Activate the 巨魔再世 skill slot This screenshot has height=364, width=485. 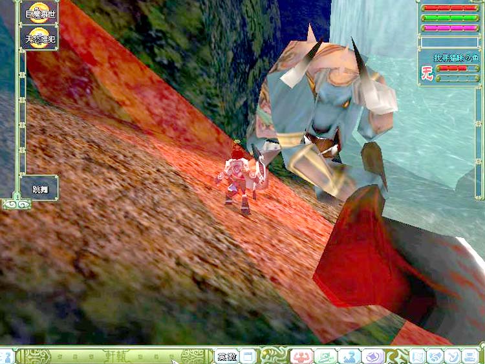(39, 13)
